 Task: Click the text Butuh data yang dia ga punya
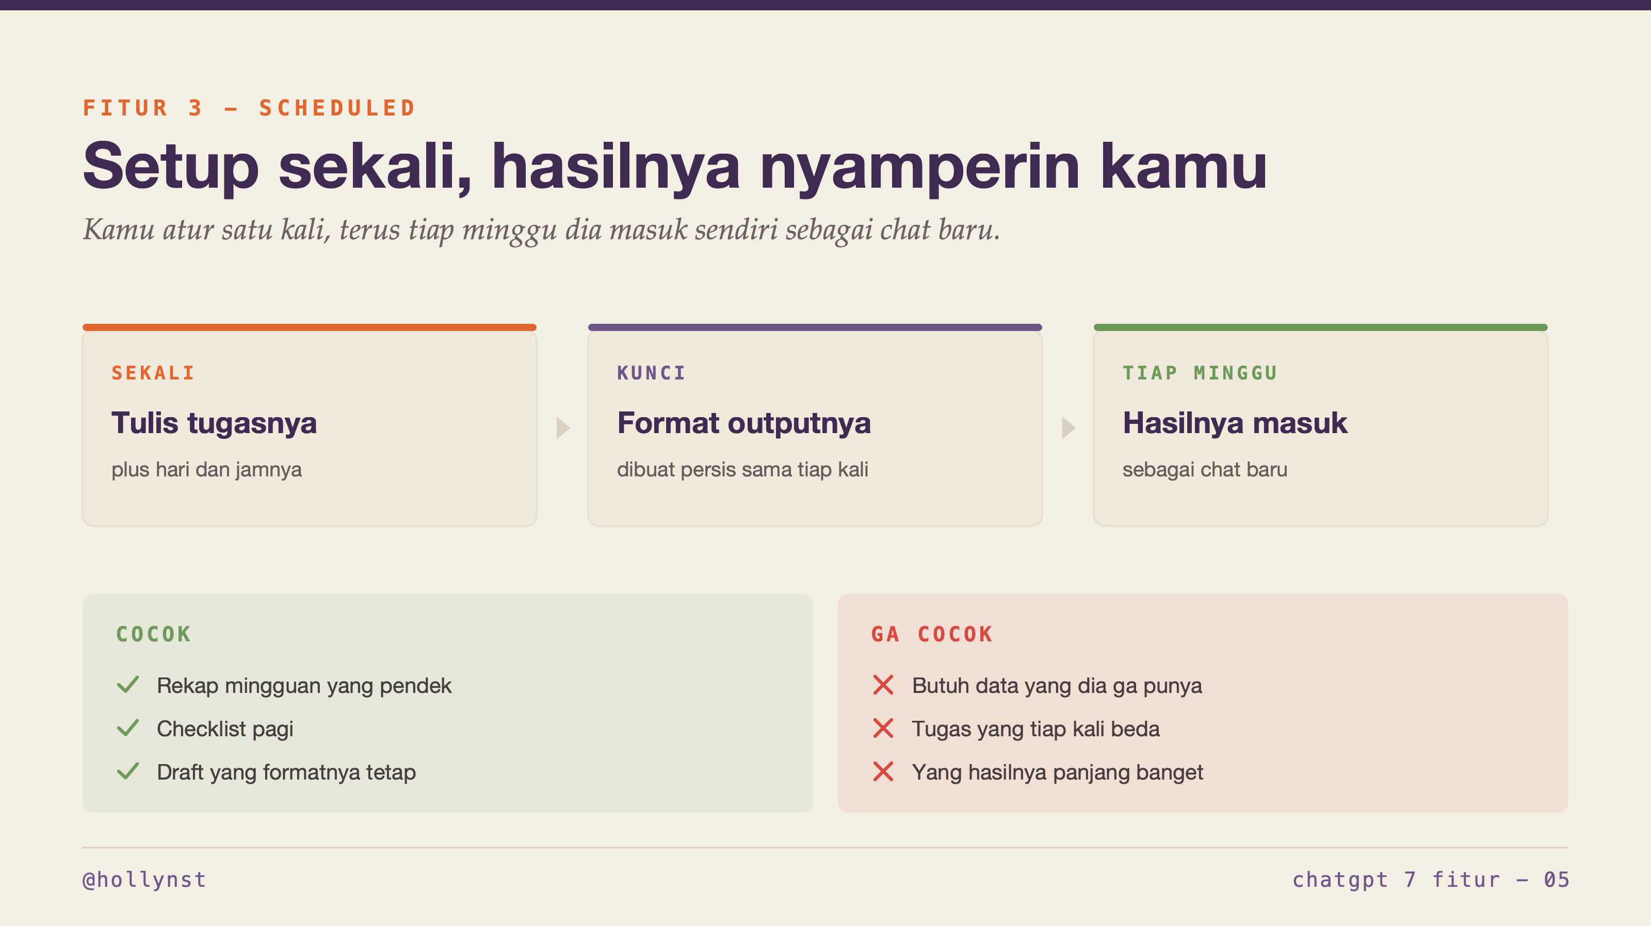tap(1057, 686)
